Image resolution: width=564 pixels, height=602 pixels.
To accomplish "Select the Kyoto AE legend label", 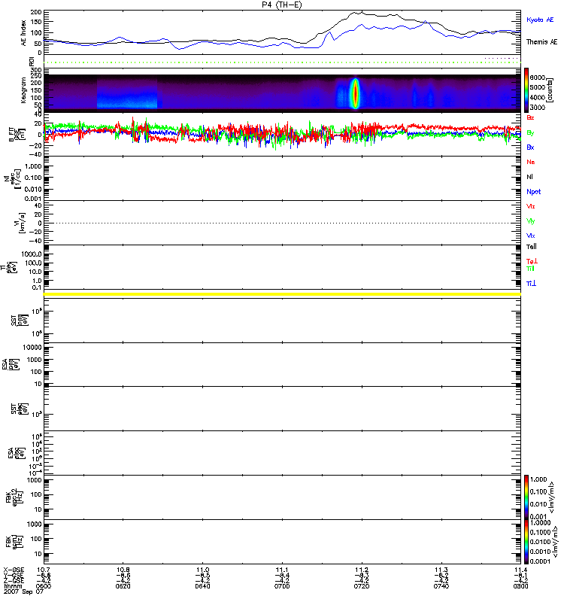I will 540,20.
